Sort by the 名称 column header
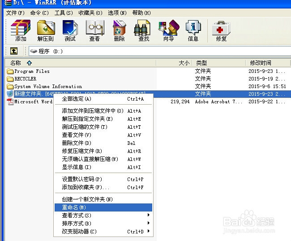Screen dimensions: 291x241 80,63
